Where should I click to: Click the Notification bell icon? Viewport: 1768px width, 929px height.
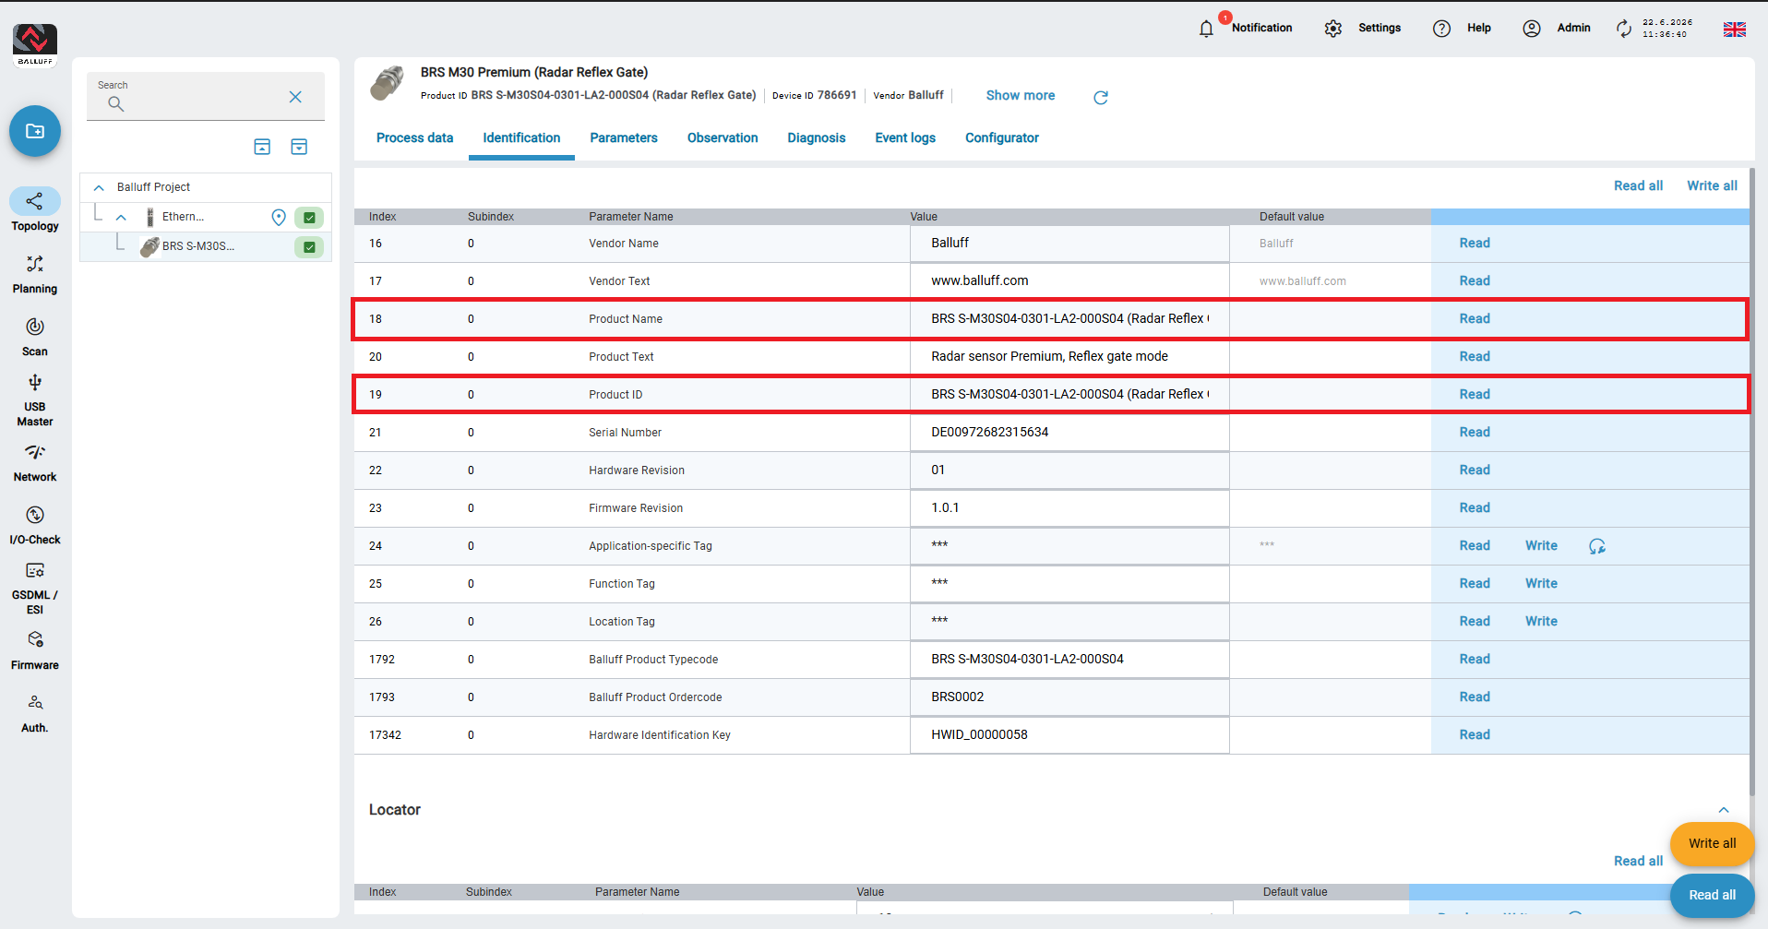point(1206,29)
